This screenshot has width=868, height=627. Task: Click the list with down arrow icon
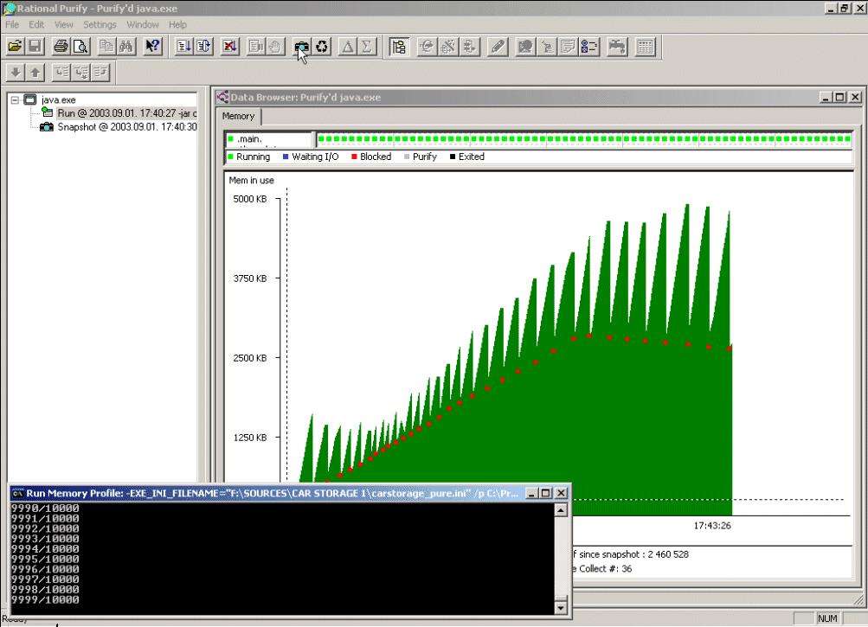point(183,47)
